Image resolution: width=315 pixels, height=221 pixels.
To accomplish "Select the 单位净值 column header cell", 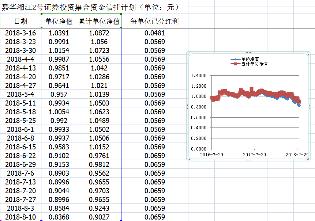I will 59,21.
